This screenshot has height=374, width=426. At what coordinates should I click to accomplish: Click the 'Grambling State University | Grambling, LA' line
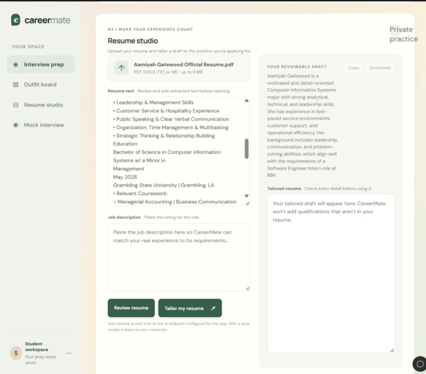tap(164, 185)
